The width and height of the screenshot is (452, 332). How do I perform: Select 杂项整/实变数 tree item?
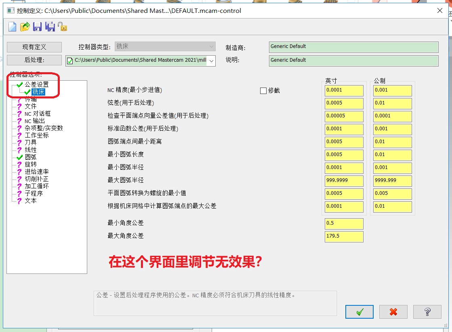(x=44, y=128)
